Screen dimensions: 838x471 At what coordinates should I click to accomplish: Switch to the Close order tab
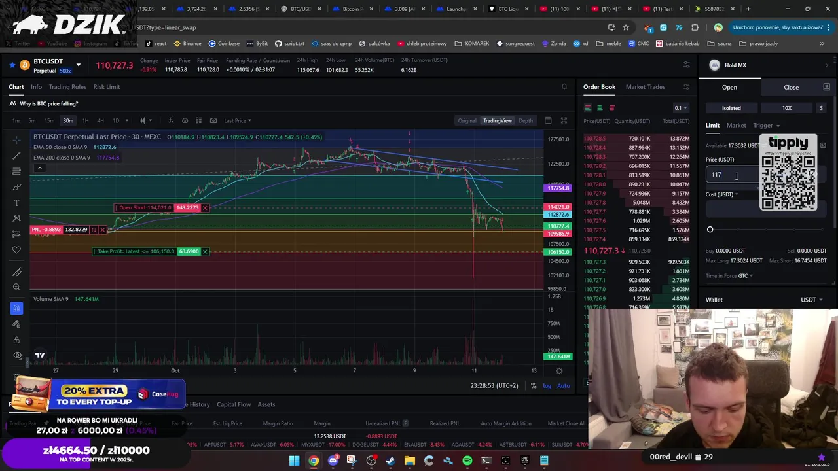coord(791,87)
